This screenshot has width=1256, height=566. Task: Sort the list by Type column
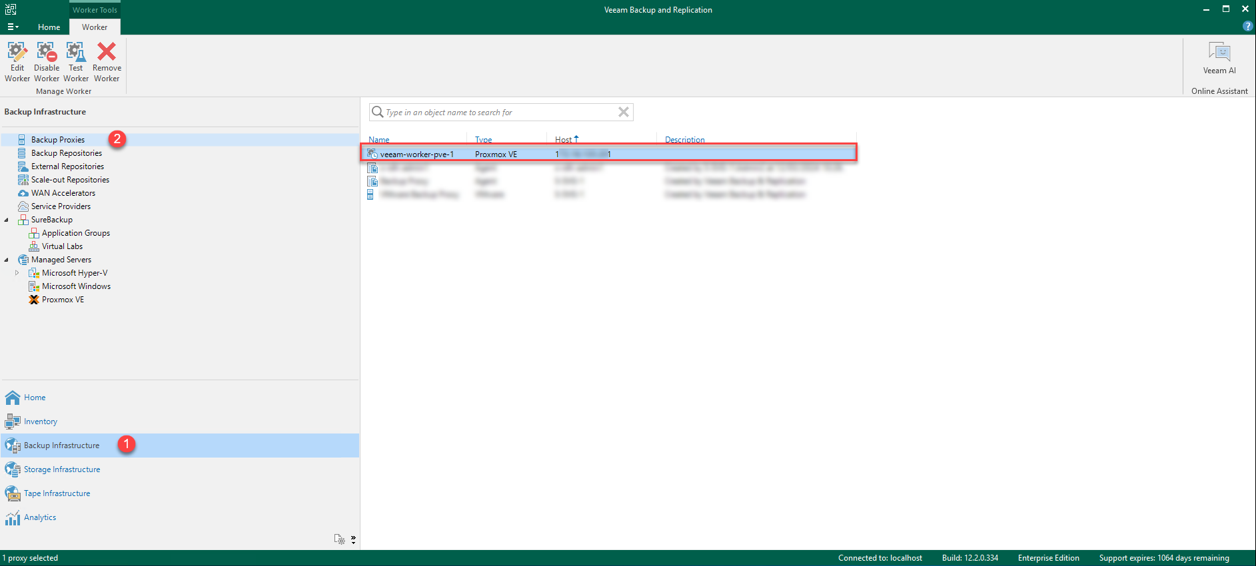pos(484,140)
